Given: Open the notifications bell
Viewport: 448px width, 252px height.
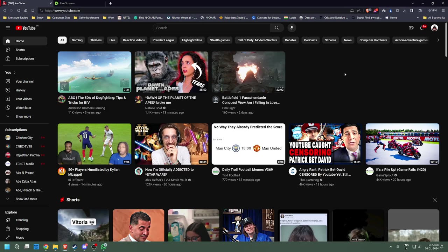Looking at the screenshot, I should [x=422, y=28].
